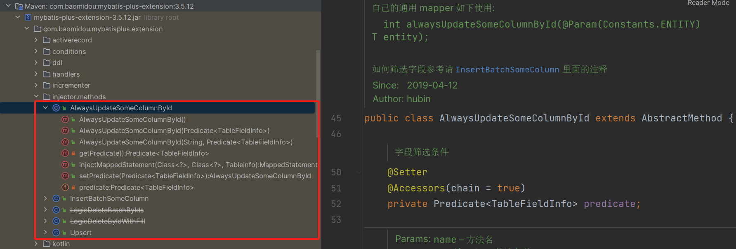The width and height of the screenshot is (736, 249).
Task: Click the project tree vertical scrollbar
Action: [x=318, y=94]
